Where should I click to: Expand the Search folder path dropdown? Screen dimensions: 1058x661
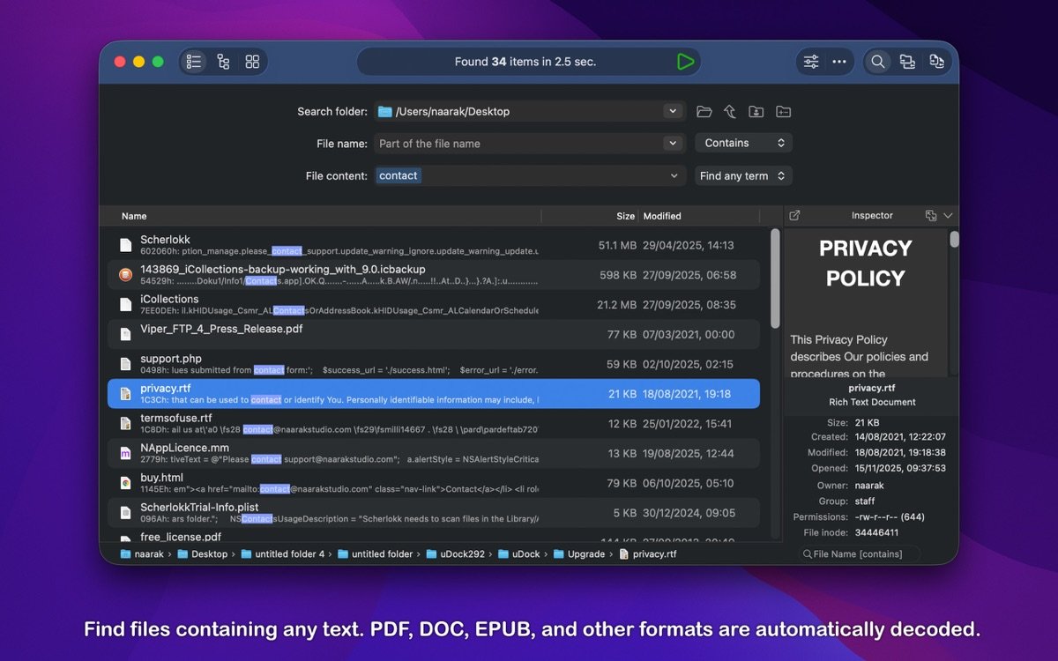673,111
